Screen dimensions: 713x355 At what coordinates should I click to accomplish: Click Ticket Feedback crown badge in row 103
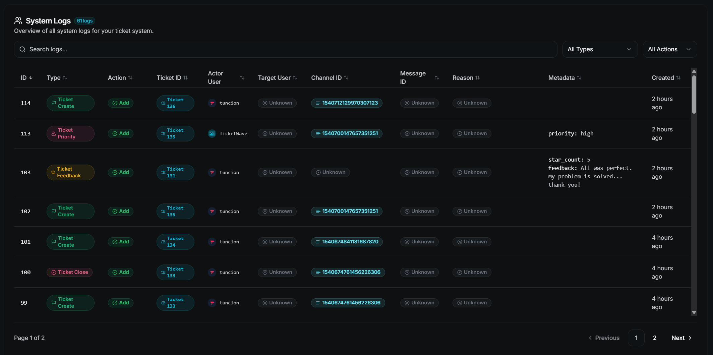(70, 172)
